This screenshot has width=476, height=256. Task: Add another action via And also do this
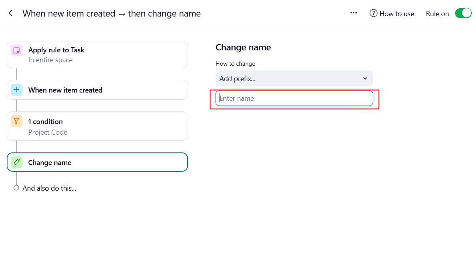coord(49,188)
